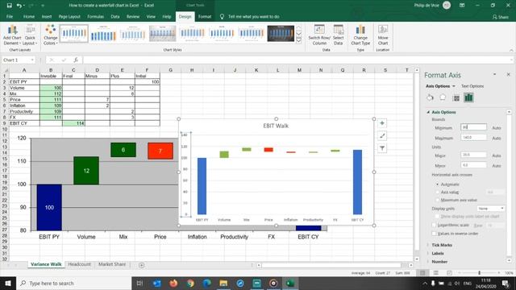Open File Explorer from the taskbar
The image size is (516, 290).
click(x=223, y=283)
